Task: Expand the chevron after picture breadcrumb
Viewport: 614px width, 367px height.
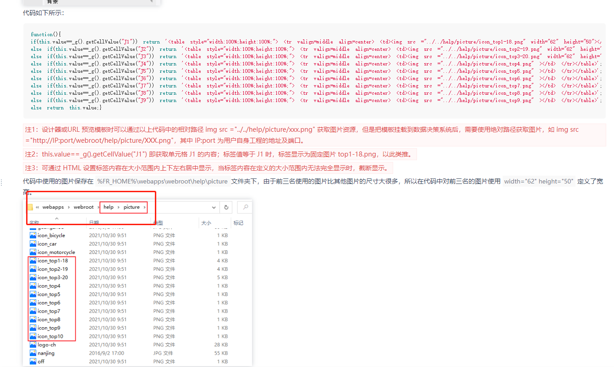Action: pyautogui.click(x=145, y=207)
